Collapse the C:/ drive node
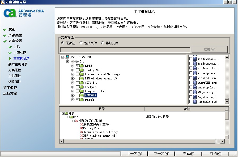This screenshot has height=157, width=238. click(67, 61)
